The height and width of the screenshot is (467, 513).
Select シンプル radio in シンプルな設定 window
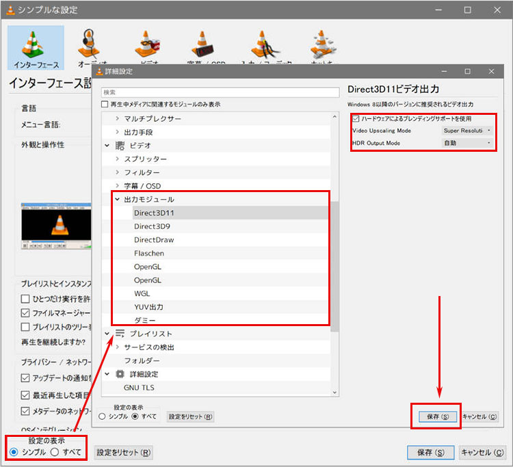(x=14, y=452)
